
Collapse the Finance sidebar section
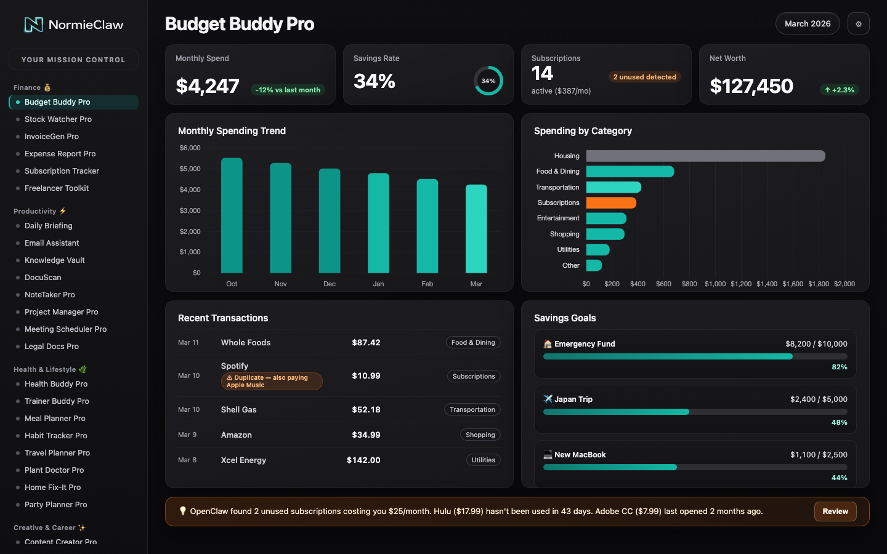click(32, 87)
